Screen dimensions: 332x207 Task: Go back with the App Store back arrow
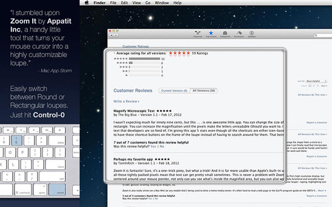[x=111, y=35]
